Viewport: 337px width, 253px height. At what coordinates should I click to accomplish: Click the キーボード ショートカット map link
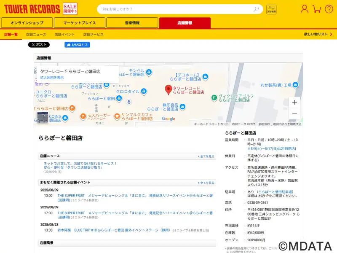pos(211,124)
